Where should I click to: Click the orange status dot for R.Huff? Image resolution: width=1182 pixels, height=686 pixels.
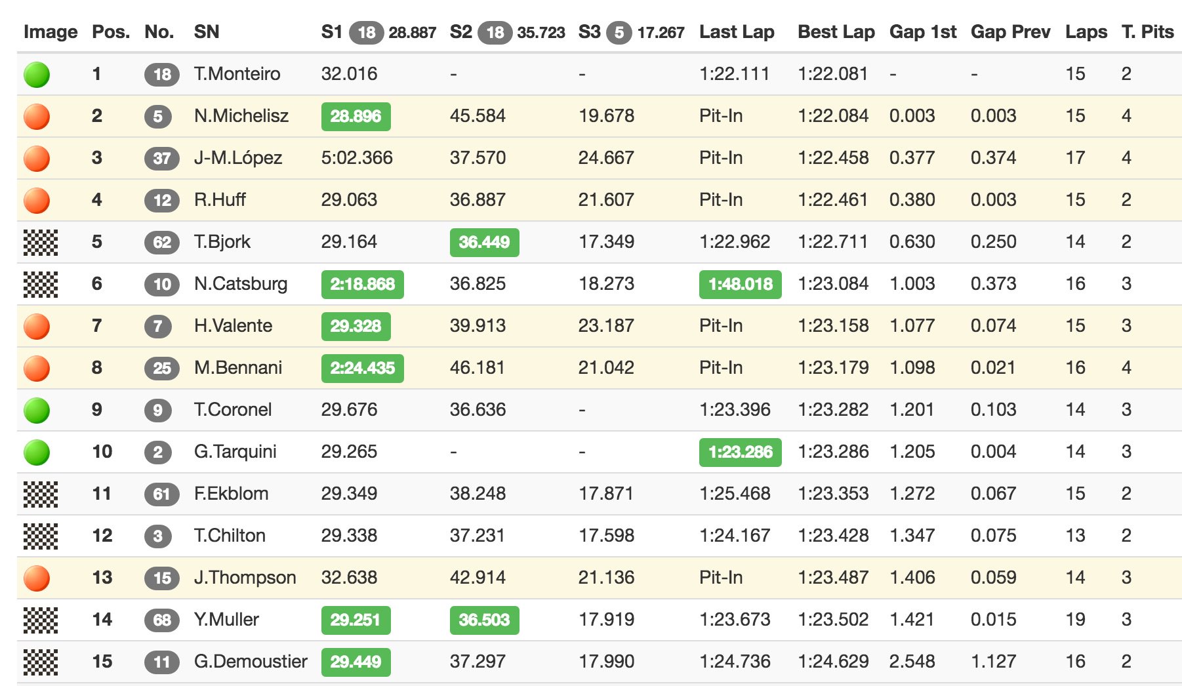pyautogui.click(x=37, y=200)
